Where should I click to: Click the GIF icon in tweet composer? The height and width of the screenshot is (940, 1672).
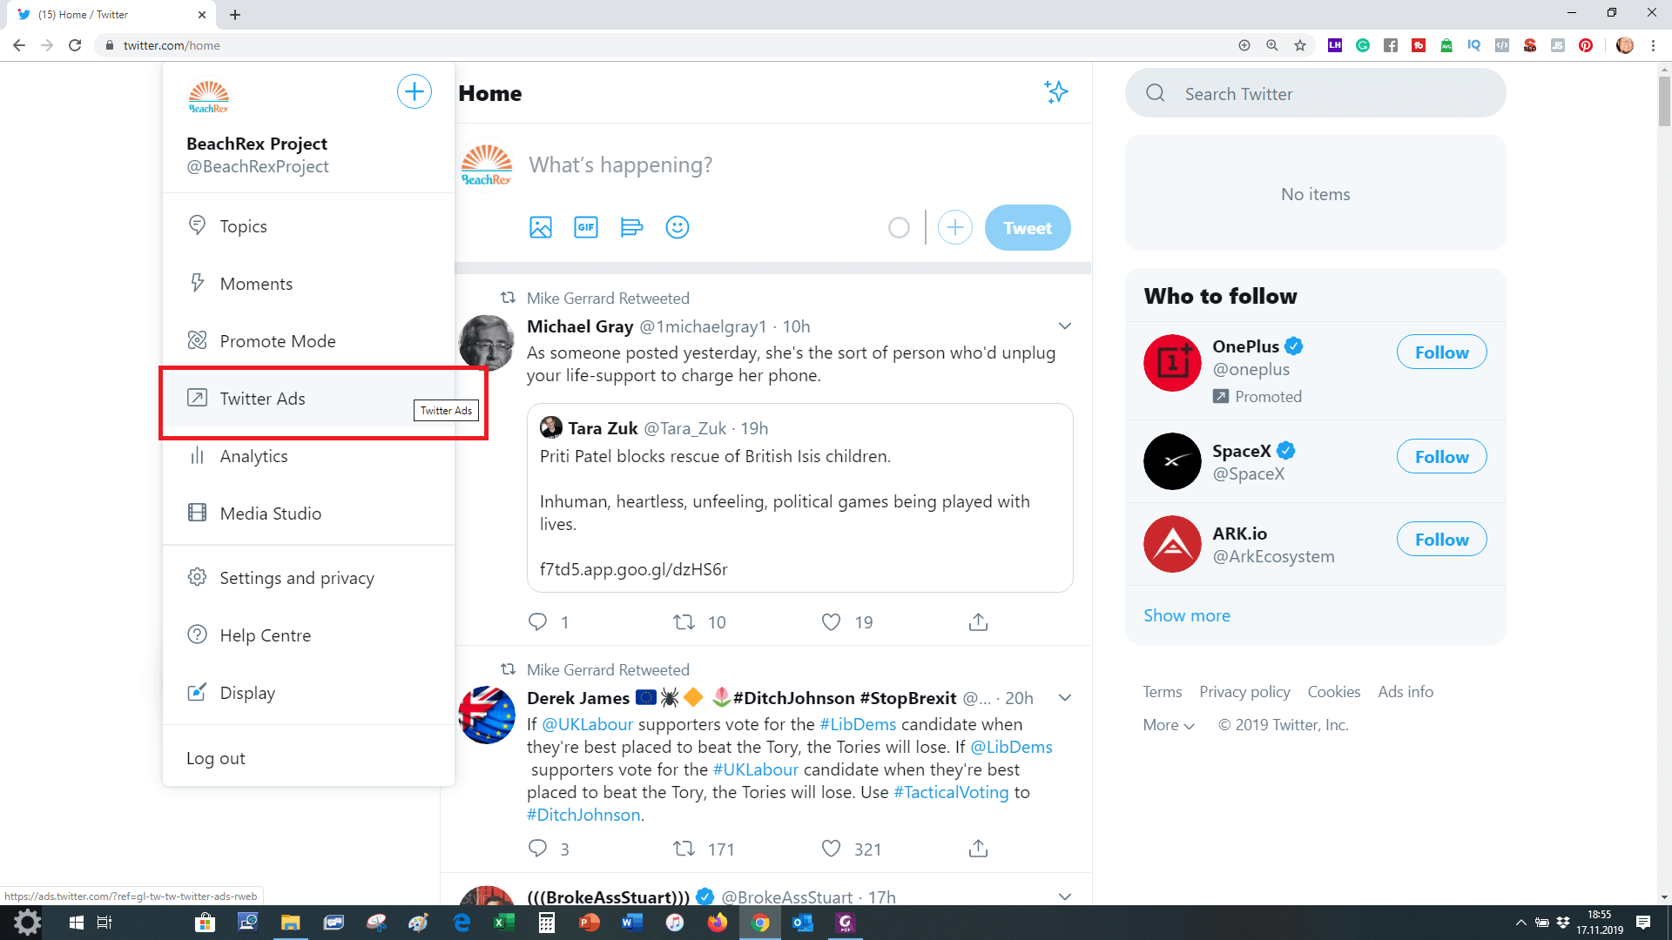(586, 228)
